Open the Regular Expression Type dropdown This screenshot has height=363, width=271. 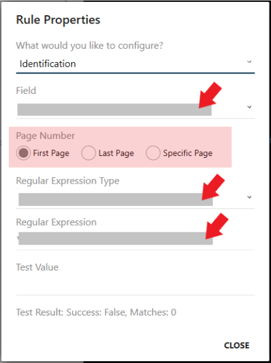(135, 200)
